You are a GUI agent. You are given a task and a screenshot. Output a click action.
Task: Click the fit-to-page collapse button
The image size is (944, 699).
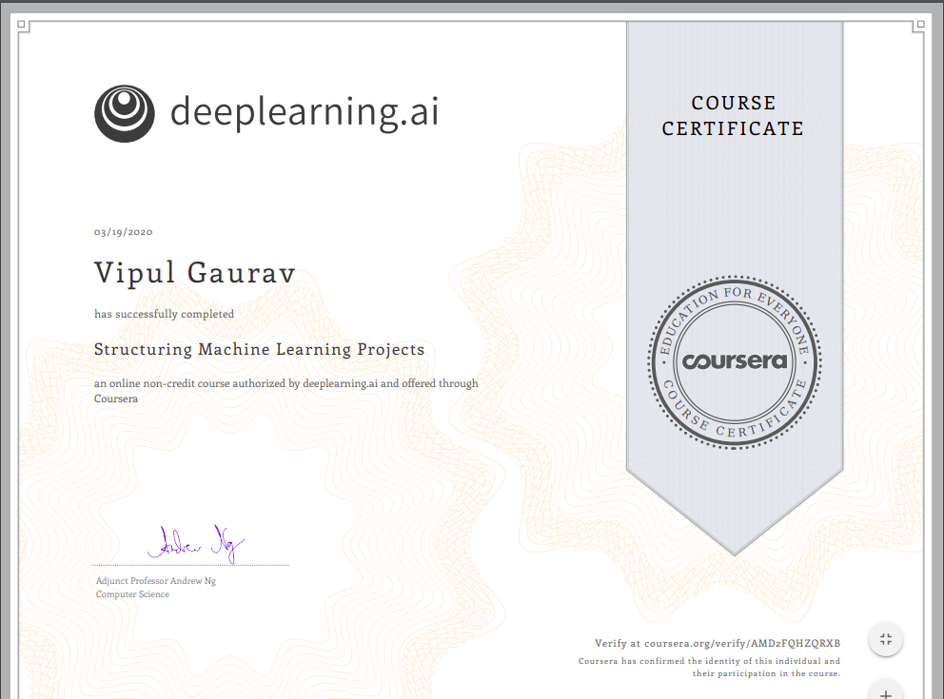(x=886, y=639)
